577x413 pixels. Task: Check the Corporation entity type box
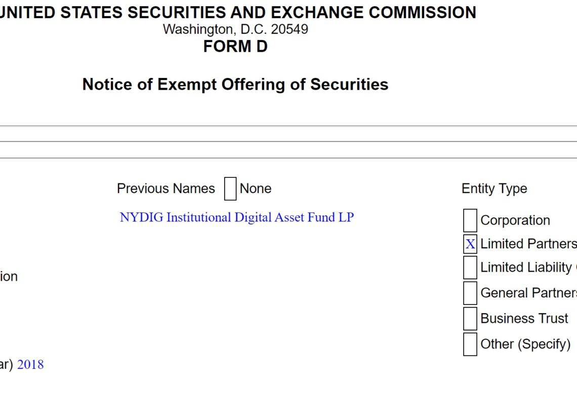coord(470,220)
